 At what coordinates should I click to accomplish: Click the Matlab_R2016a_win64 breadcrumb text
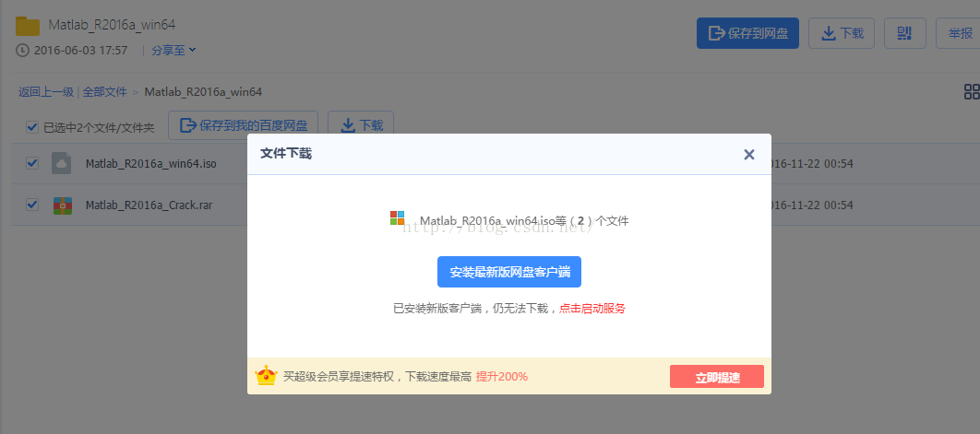click(x=203, y=92)
